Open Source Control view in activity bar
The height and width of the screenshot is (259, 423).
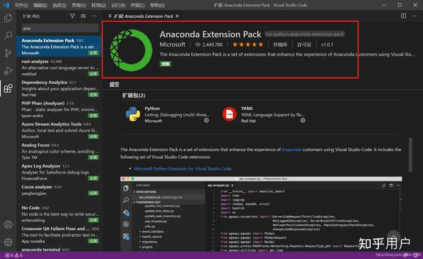pos(8,53)
